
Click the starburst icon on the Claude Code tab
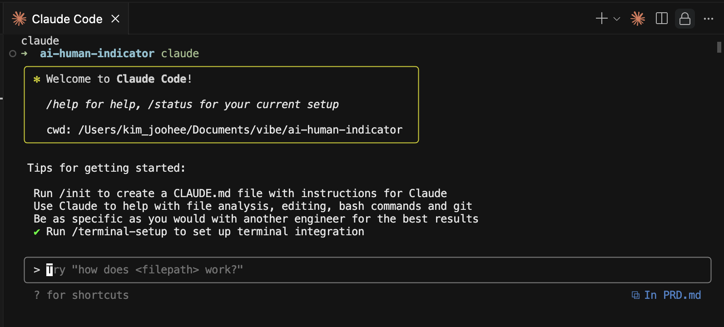coord(19,19)
